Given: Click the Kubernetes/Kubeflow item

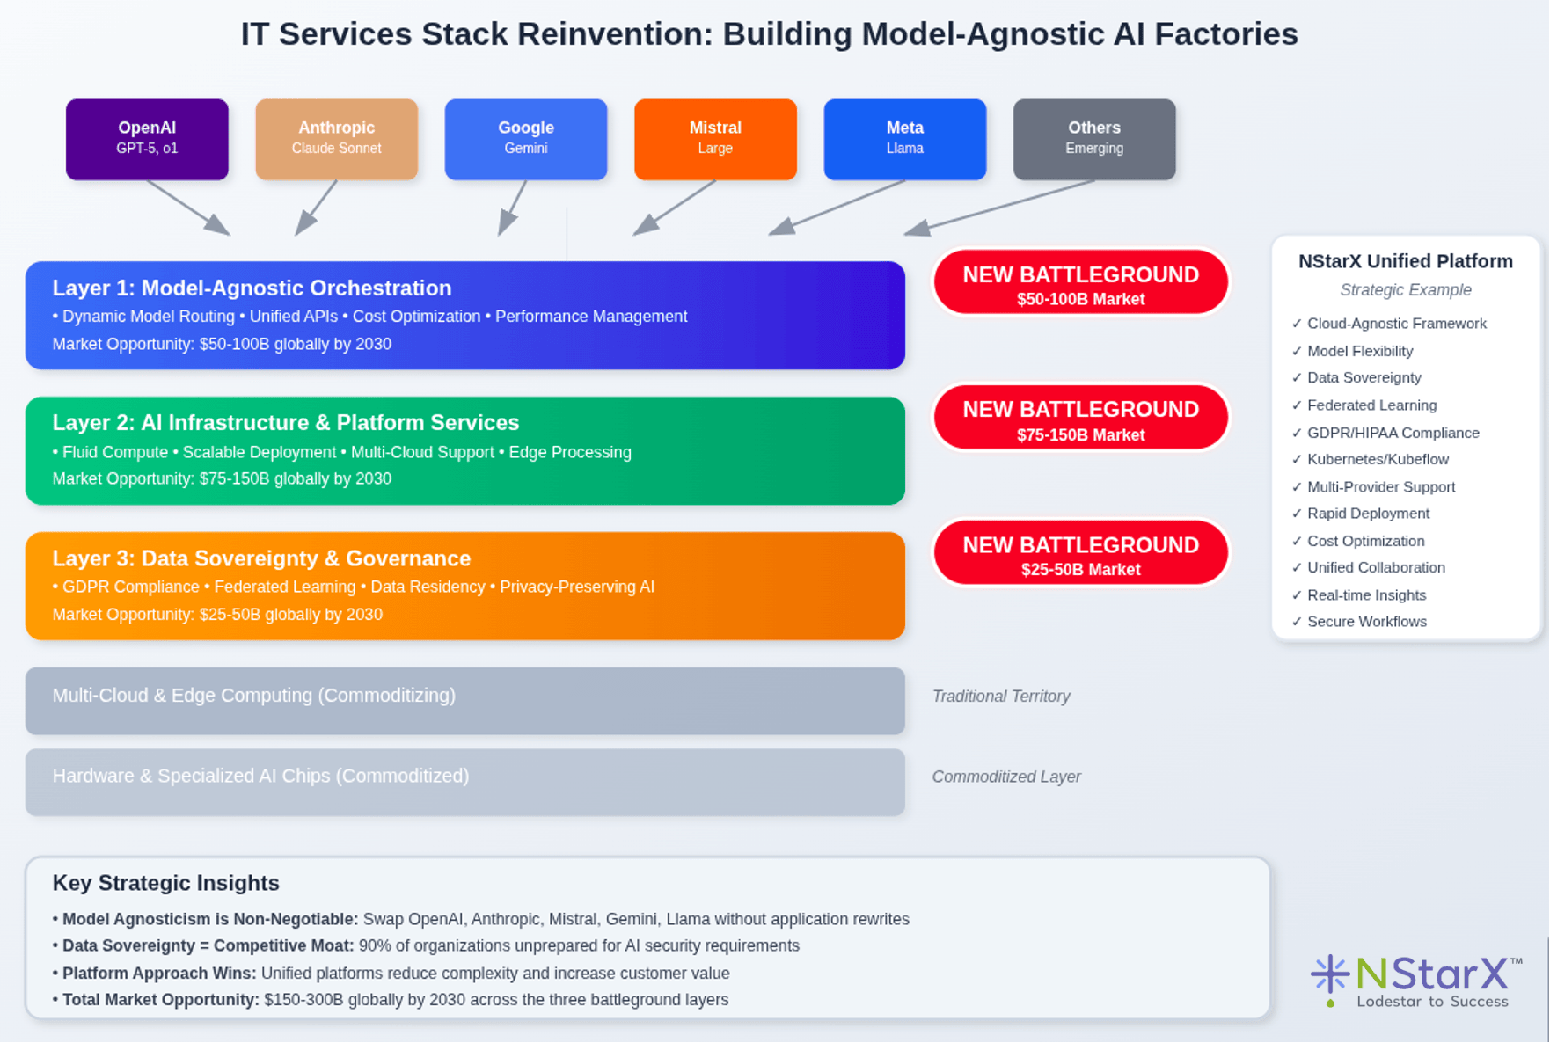Looking at the screenshot, I should pyautogui.click(x=1370, y=459).
